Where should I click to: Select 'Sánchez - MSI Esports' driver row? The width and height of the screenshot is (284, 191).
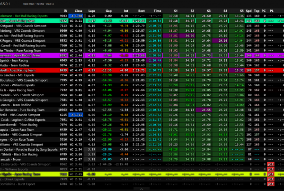[142, 75]
